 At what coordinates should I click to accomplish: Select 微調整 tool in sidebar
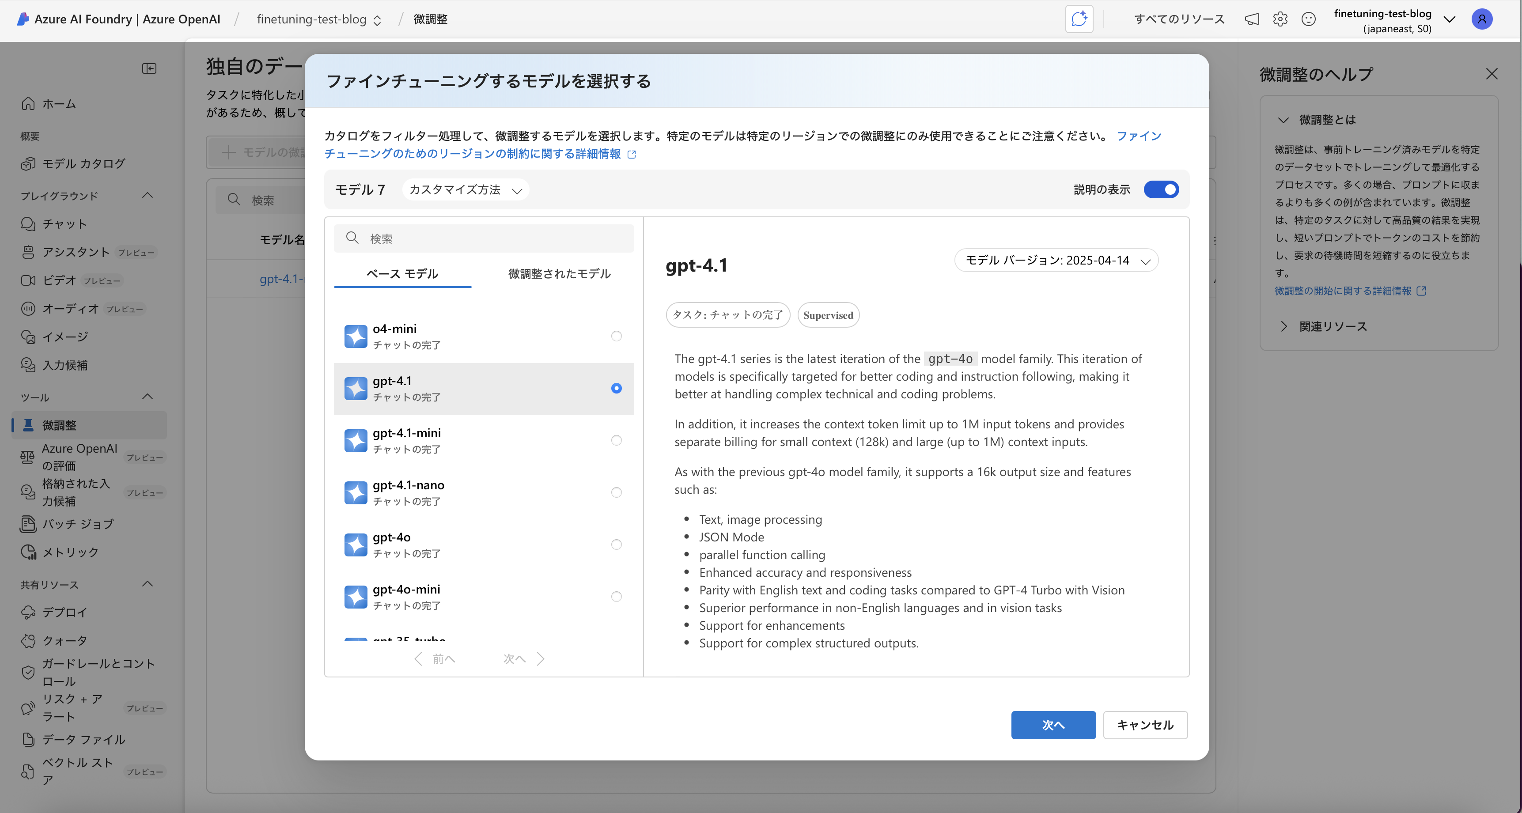89,425
